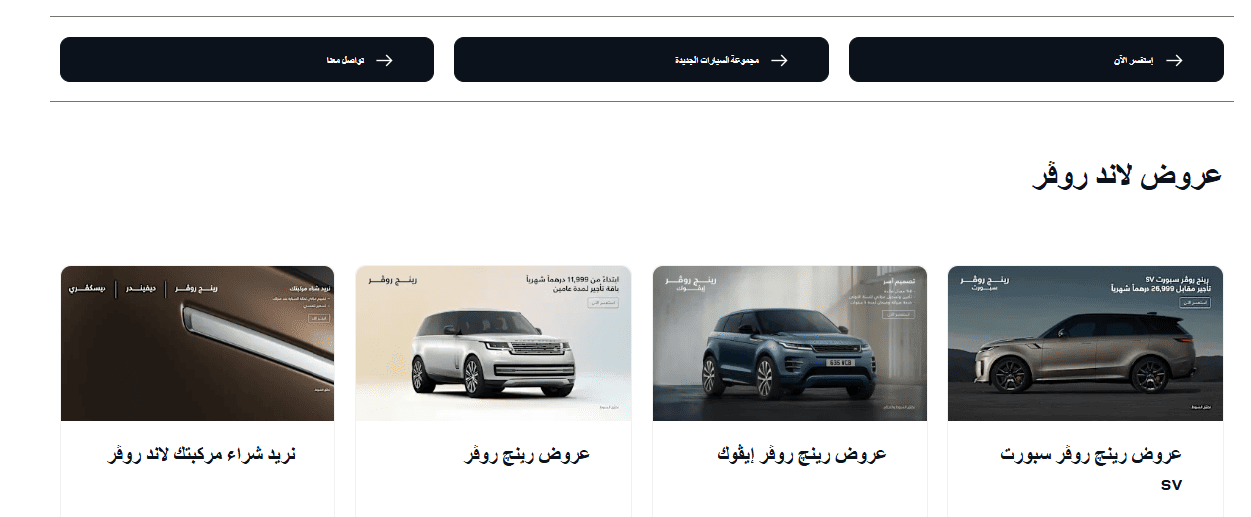Click small enquire button inside Evoque banner
Image resolution: width=1251 pixels, height=517 pixels.
click(899, 315)
